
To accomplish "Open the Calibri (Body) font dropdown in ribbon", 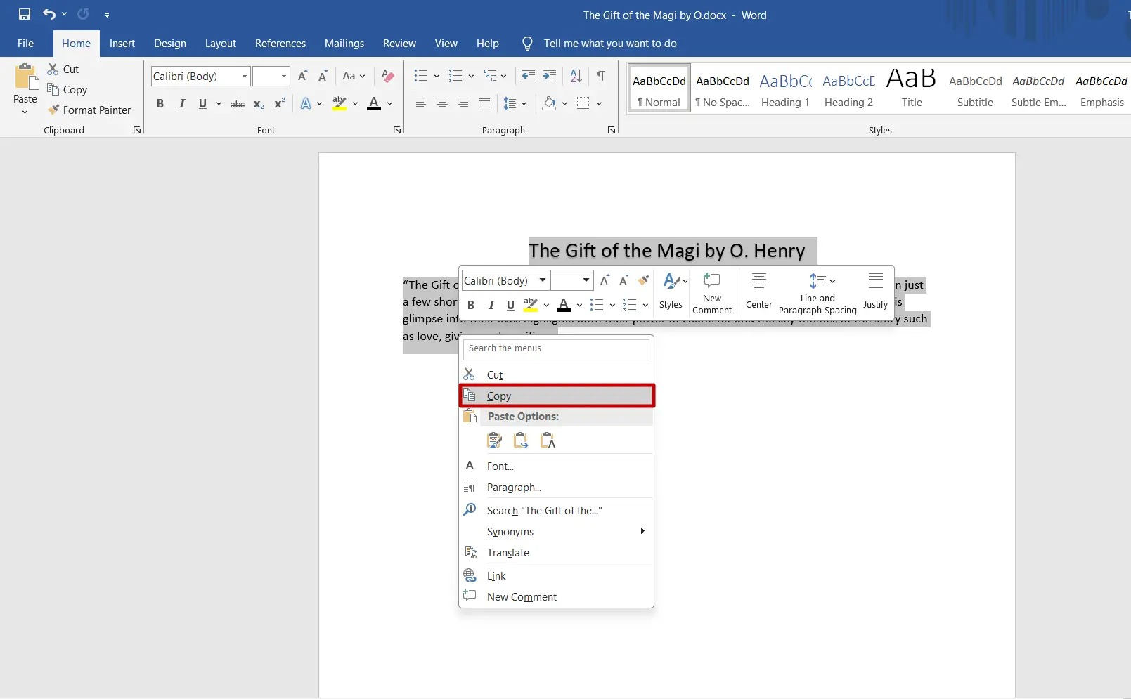I will pyautogui.click(x=245, y=76).
